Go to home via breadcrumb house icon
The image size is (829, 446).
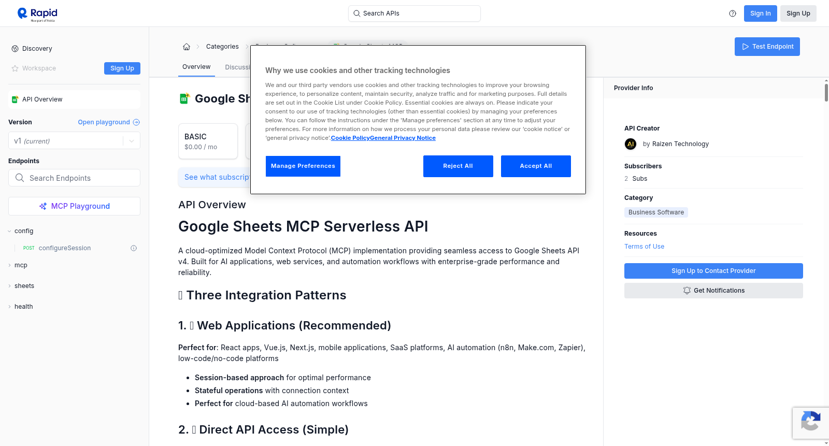[x=187, y=47]
